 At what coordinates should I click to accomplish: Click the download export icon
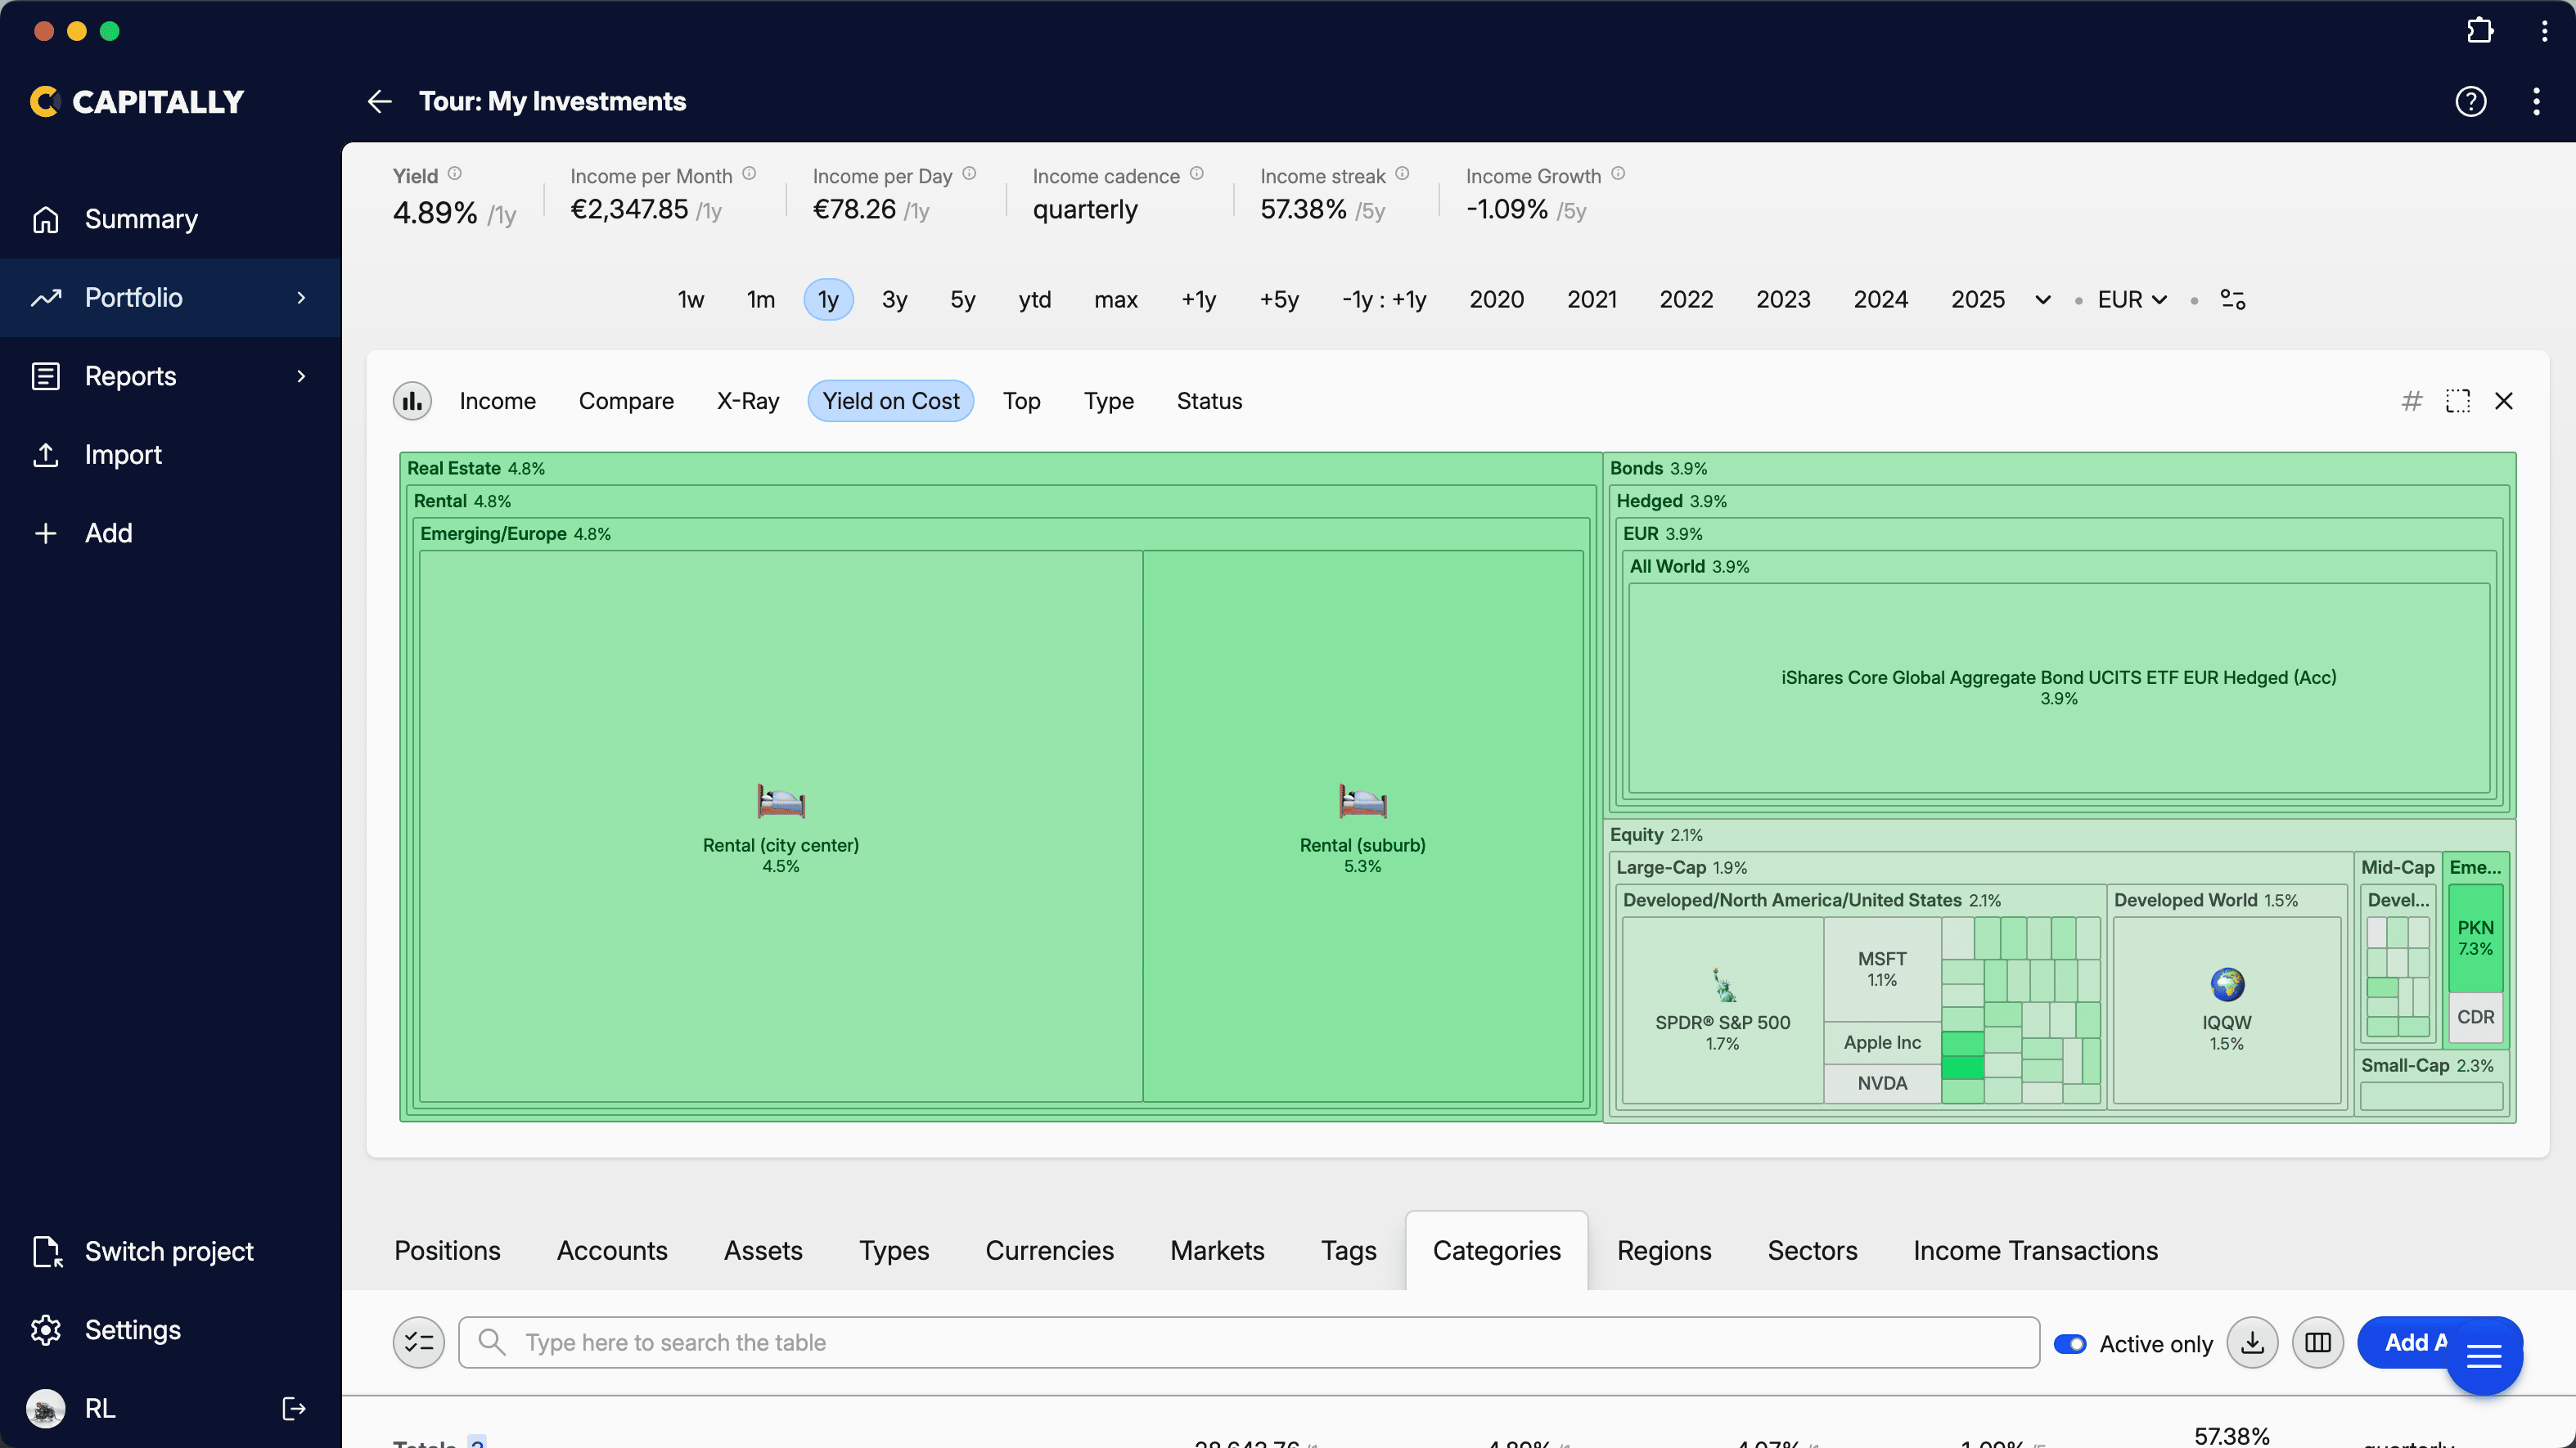pos(2252,1343)
